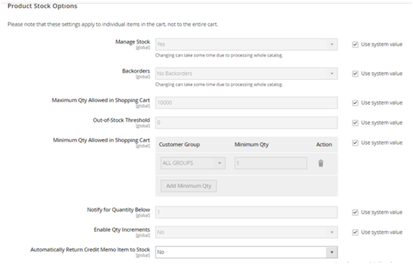Uncheck Use system value for Backorders
This screenshot has width=413, height=264.
click(355, 73)
